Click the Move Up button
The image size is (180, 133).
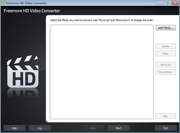[166, 65]
